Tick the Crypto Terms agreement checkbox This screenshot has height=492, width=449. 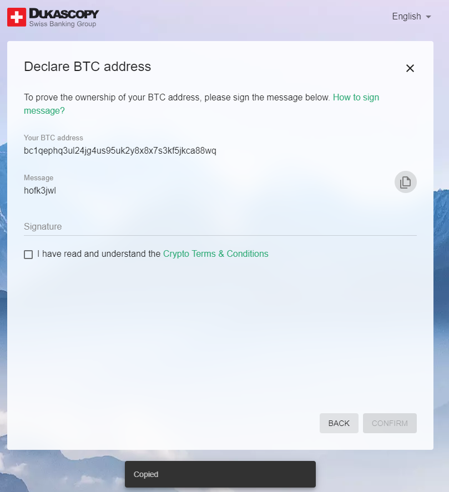(28, 255)
